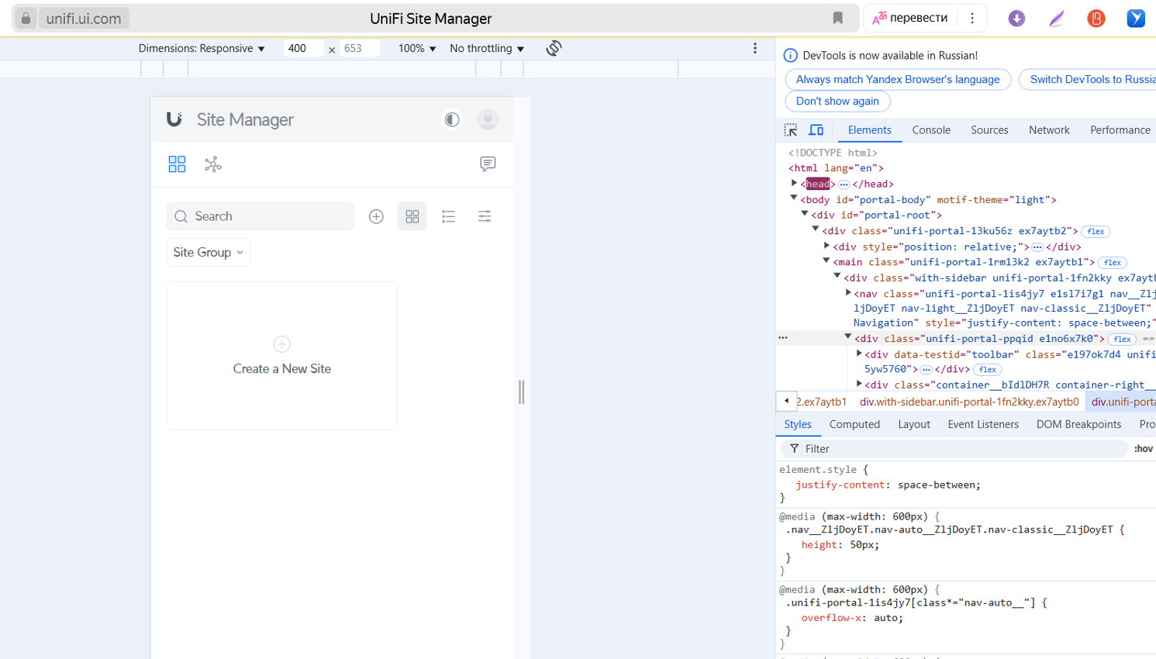
Task: Open the user account avatar
Action: pos(488,119)
